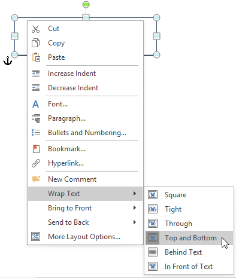The image size is (236, 278).
Task: Click the right-middle square resize handle
Action: [x=157, y=36]
